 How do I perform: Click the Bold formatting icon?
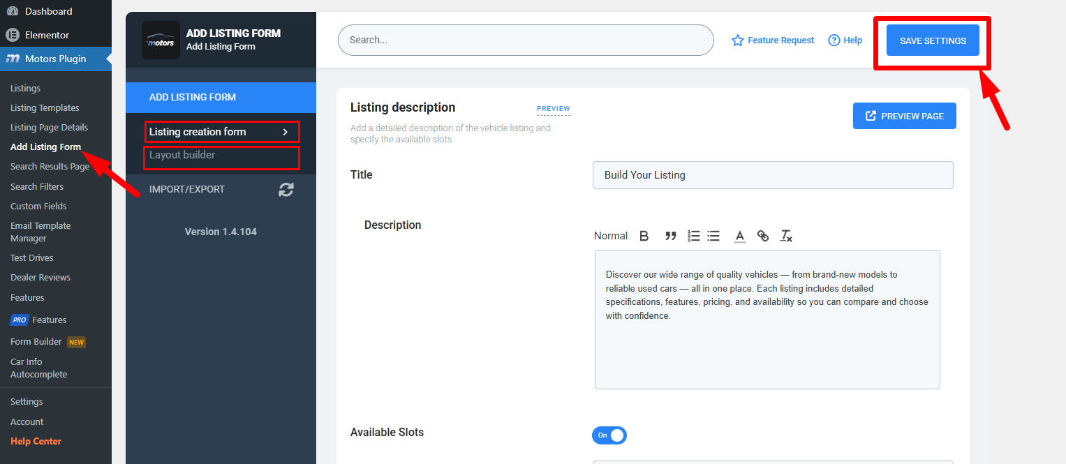point(644,236)
